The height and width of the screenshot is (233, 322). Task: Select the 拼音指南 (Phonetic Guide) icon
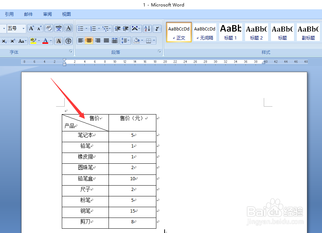coord(57,28)
